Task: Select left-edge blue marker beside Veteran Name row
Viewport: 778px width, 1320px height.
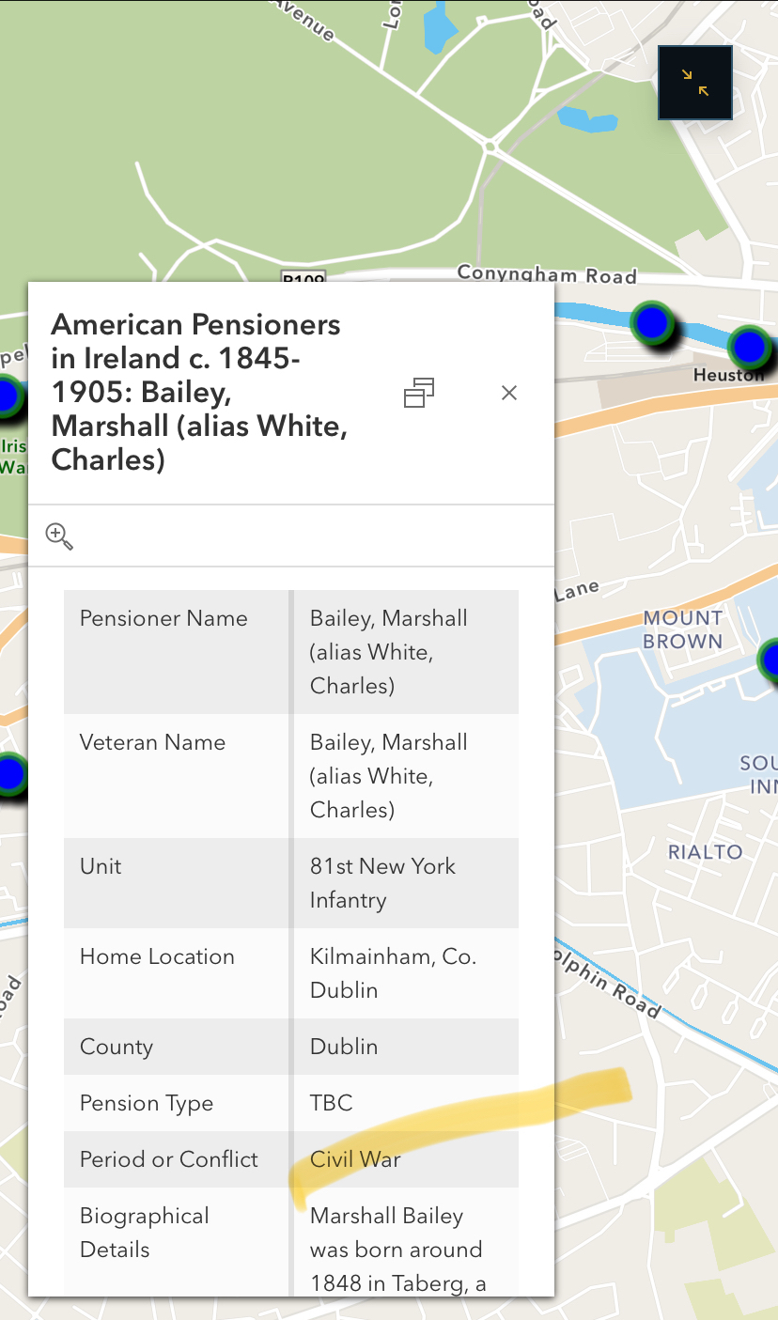Action: pos(9,775)
